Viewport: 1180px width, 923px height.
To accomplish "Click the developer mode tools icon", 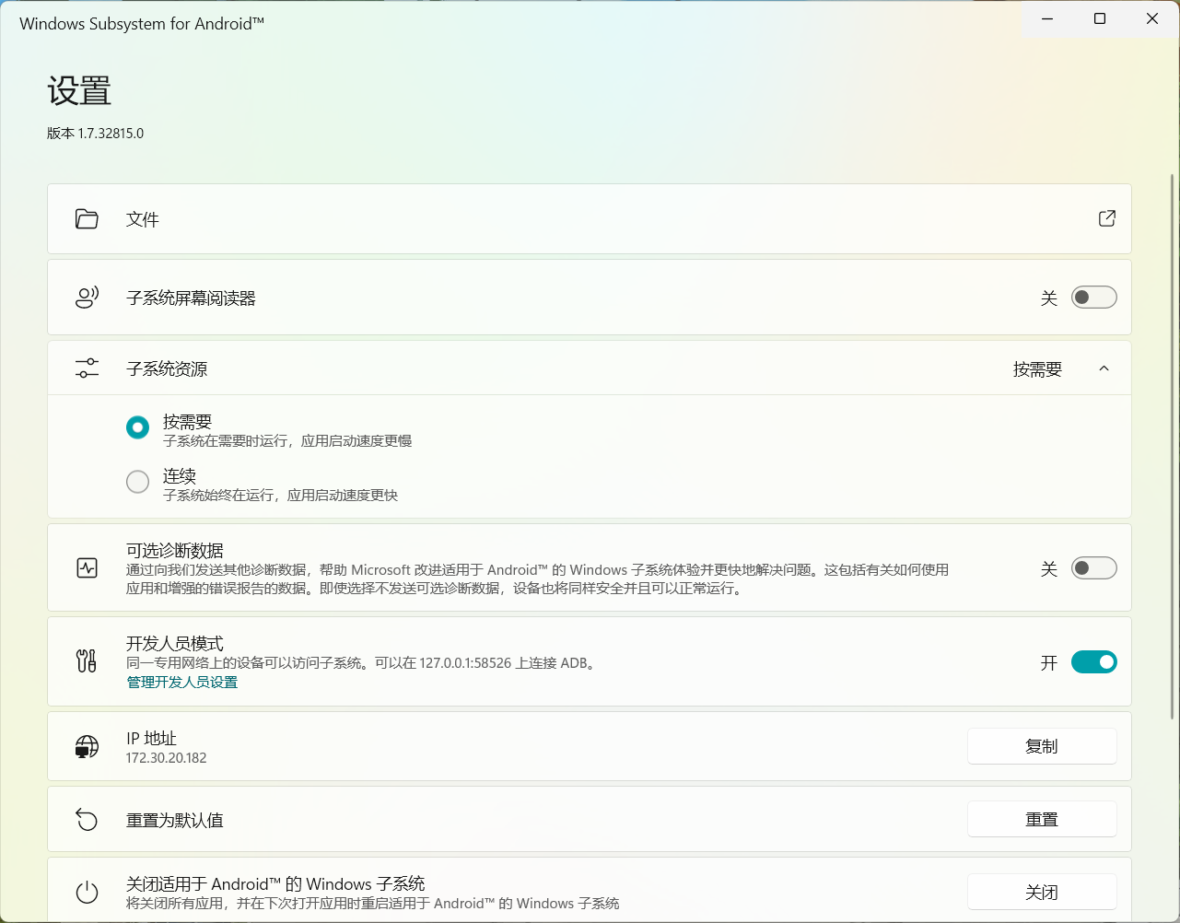I will point(87,660).
